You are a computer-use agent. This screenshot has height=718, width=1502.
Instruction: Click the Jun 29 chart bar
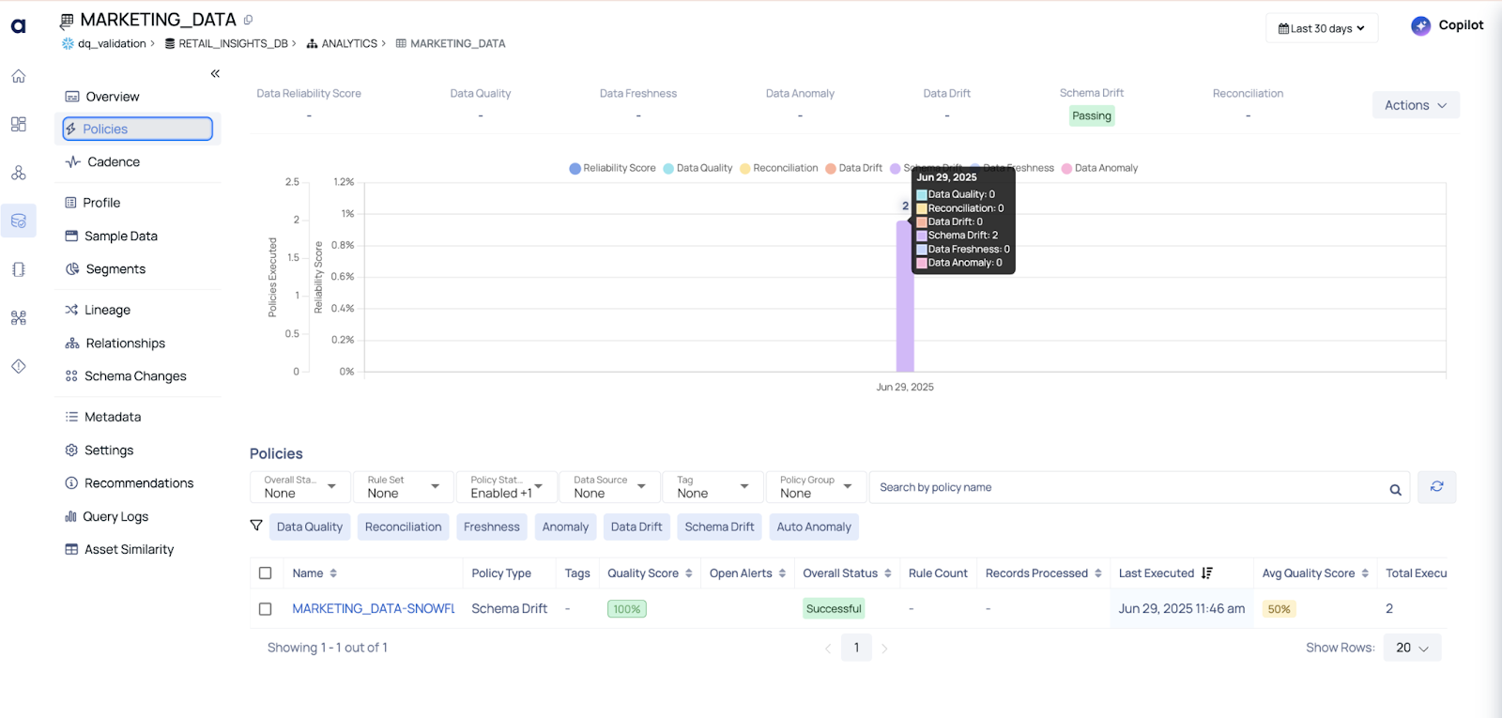click(x=905, y=297)
